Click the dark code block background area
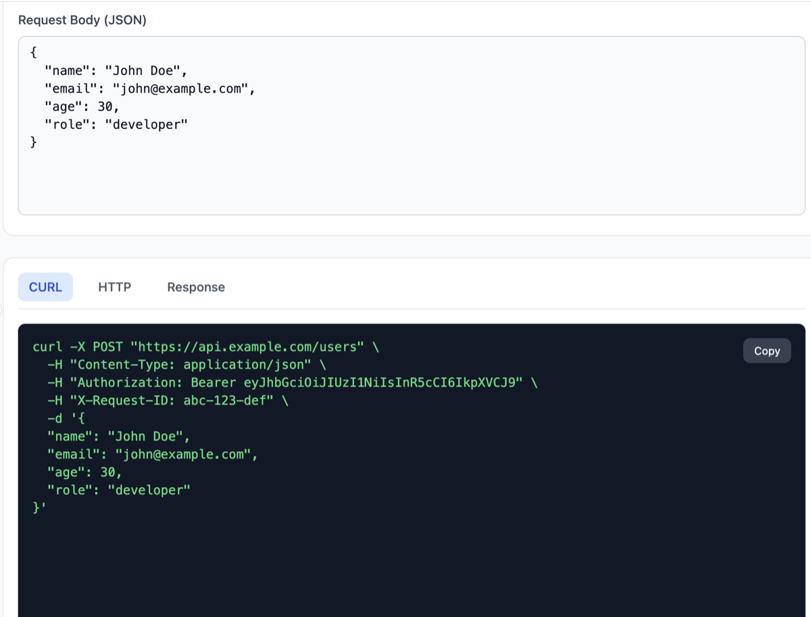 [405, 562]
